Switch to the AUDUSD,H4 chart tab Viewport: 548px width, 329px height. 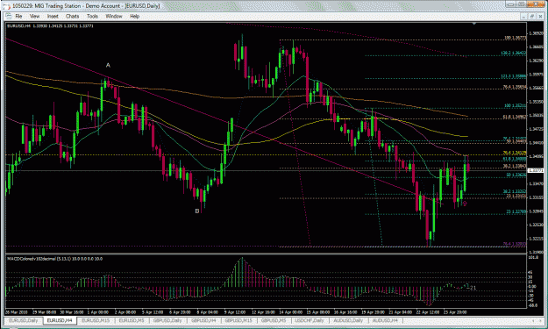[x=385, y=320]
